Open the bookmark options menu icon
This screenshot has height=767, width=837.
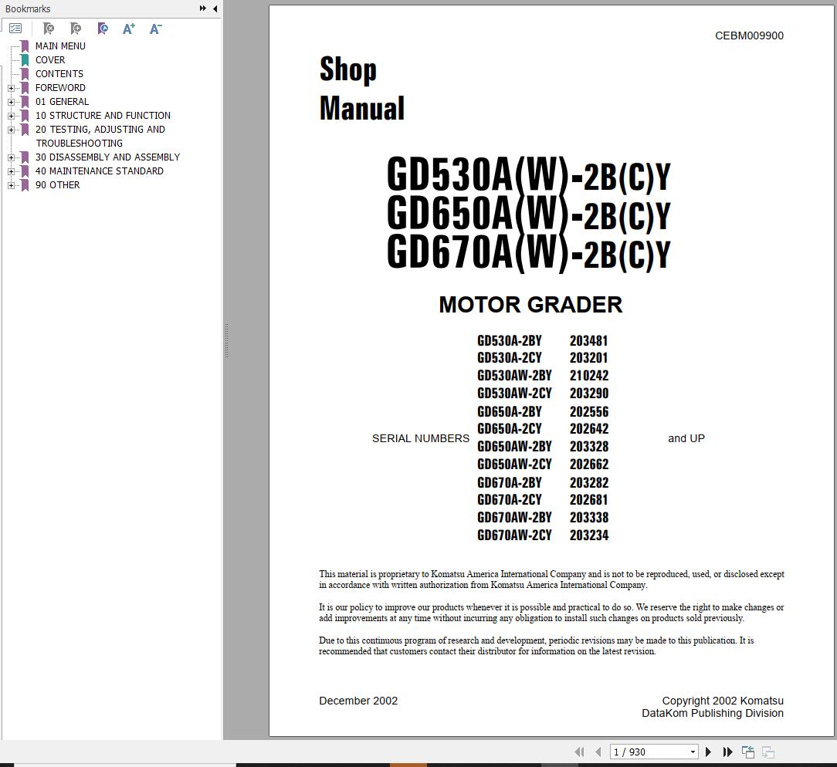[x=16, y=28]
